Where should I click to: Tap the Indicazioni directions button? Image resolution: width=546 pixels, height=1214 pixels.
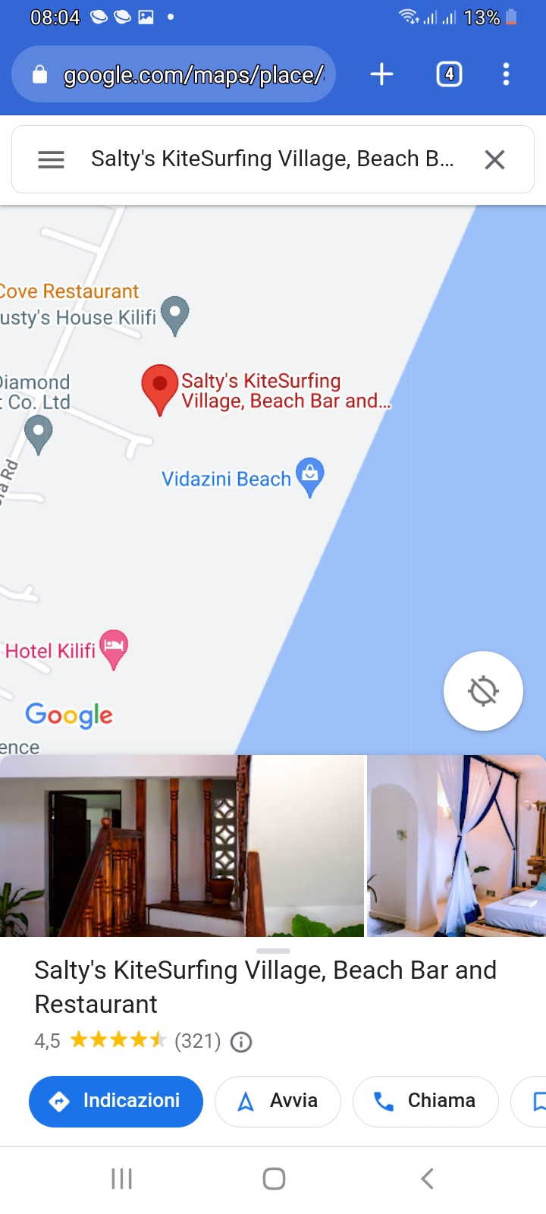tap(116, 1101)
